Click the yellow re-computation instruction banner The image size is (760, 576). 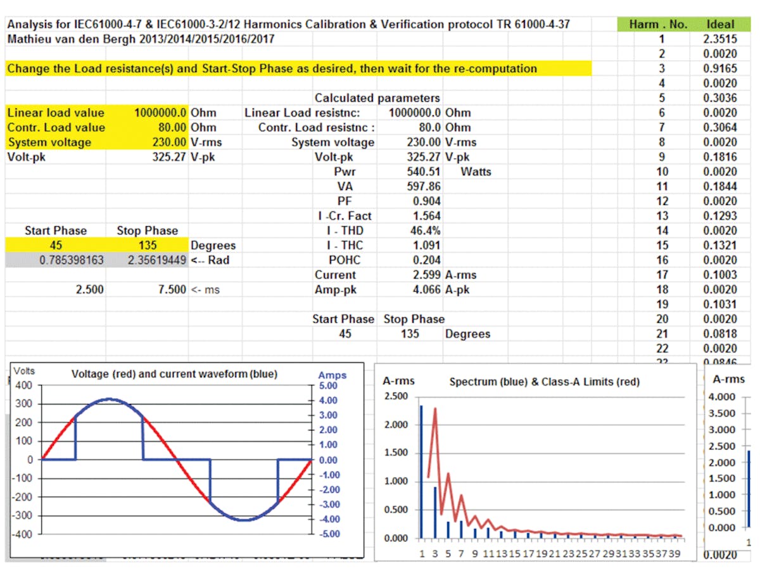[x=298, y=68]
